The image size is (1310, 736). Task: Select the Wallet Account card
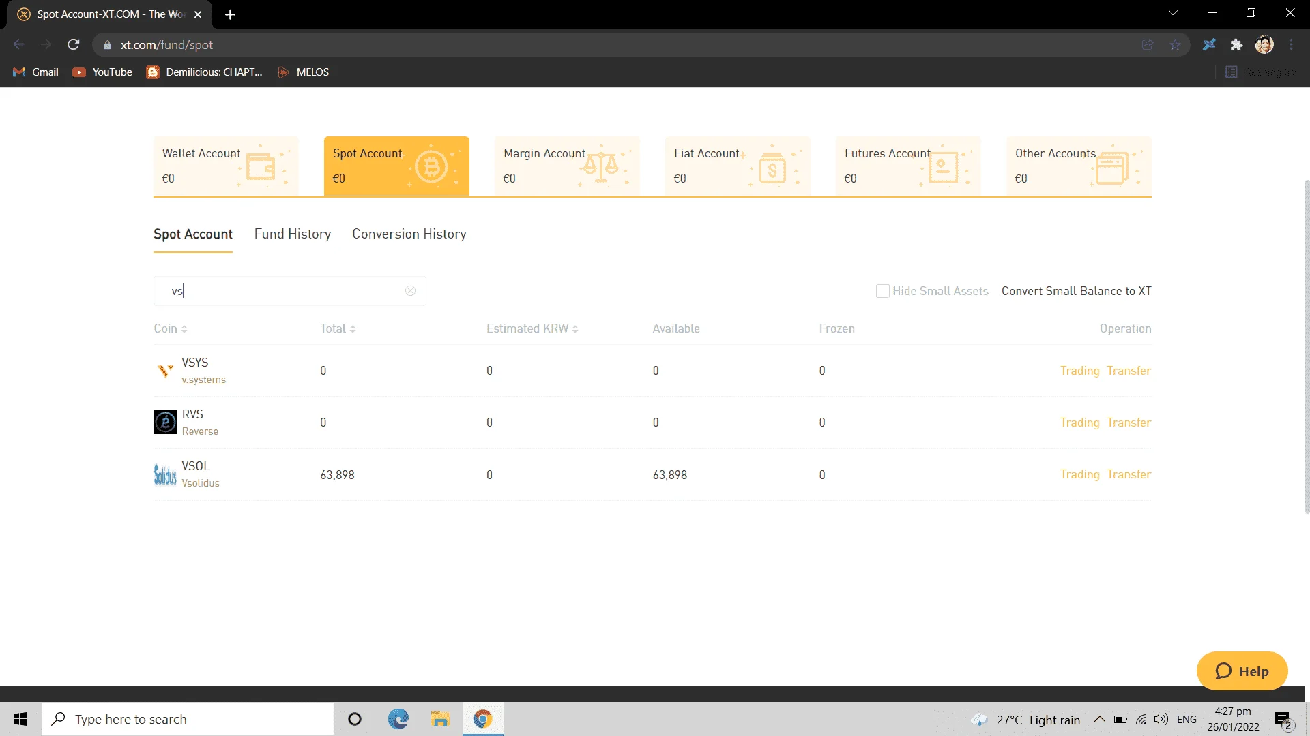tap(226, 166)
